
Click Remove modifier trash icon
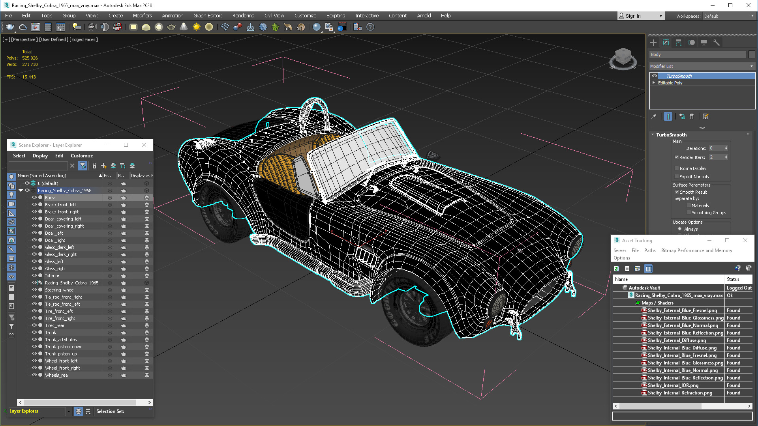point(692,116)
